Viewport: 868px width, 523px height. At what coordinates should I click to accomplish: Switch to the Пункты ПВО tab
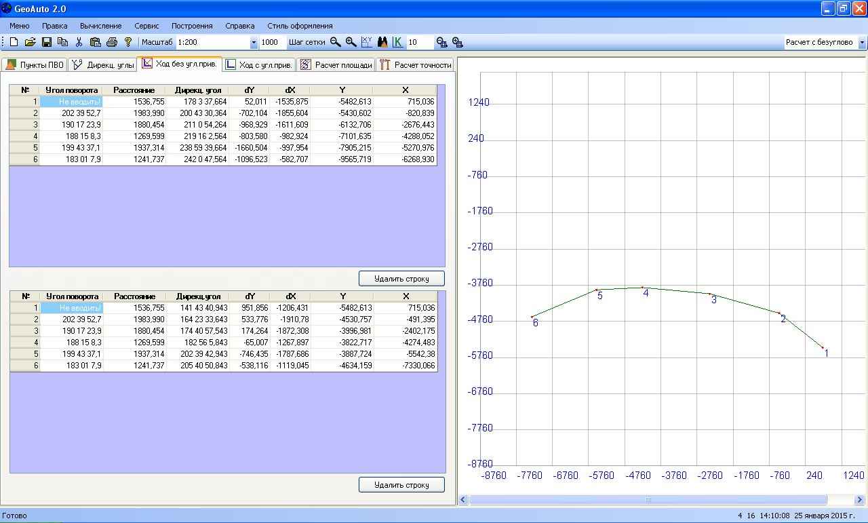(x=35, y=65)
